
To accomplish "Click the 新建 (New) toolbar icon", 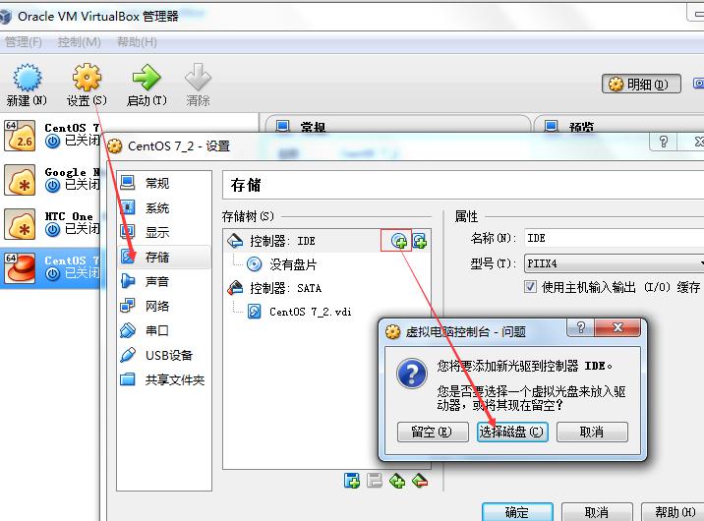I will click(x=27, y=85).
